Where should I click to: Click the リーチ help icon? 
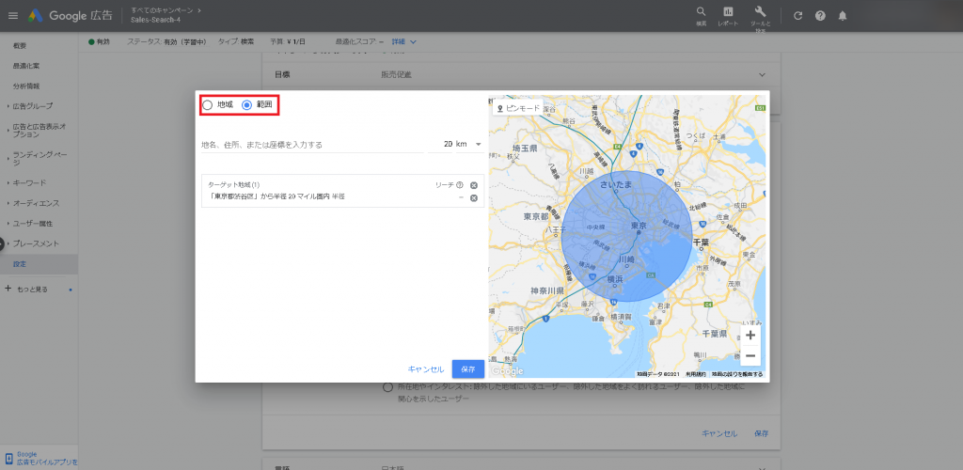459,185
